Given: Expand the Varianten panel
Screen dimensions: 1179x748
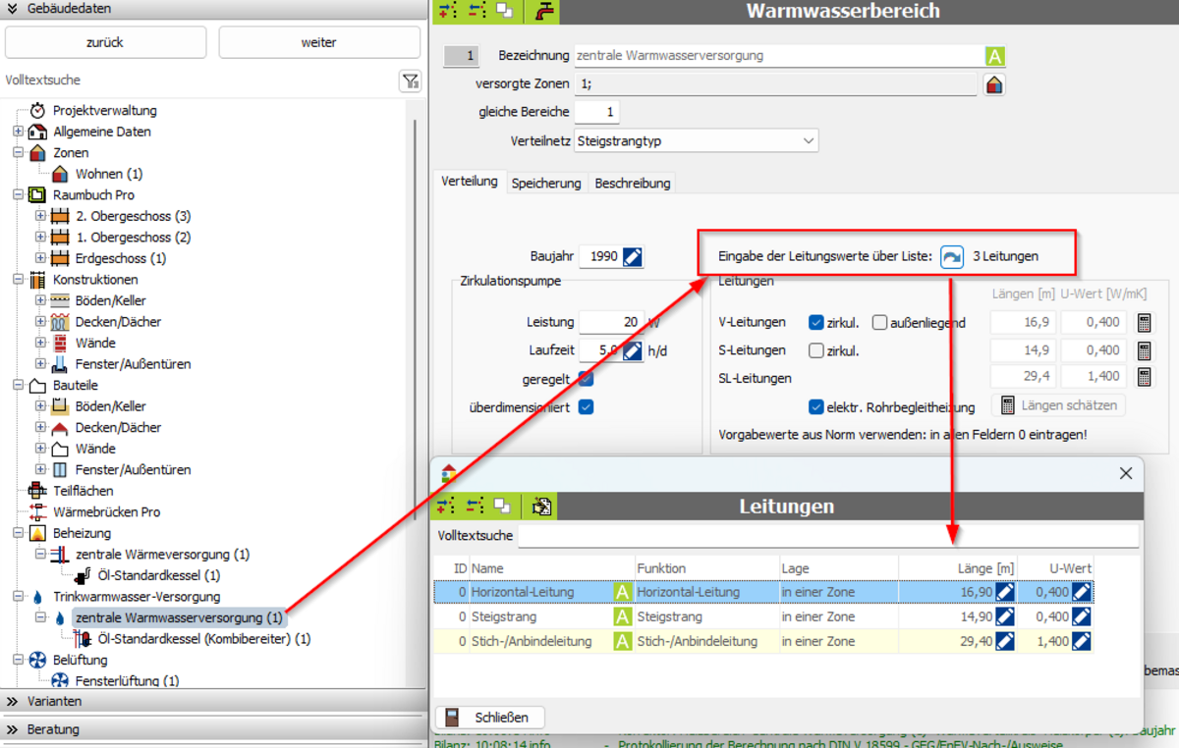Looking at the screenshot, I should (x=14, y=702).
